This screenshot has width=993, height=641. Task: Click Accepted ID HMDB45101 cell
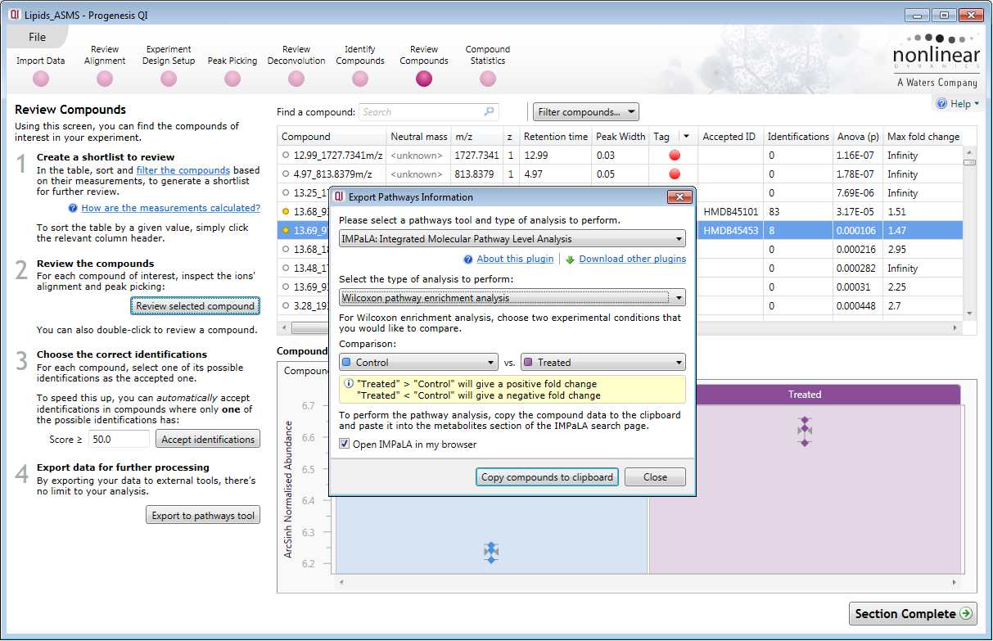pos(730,212)
